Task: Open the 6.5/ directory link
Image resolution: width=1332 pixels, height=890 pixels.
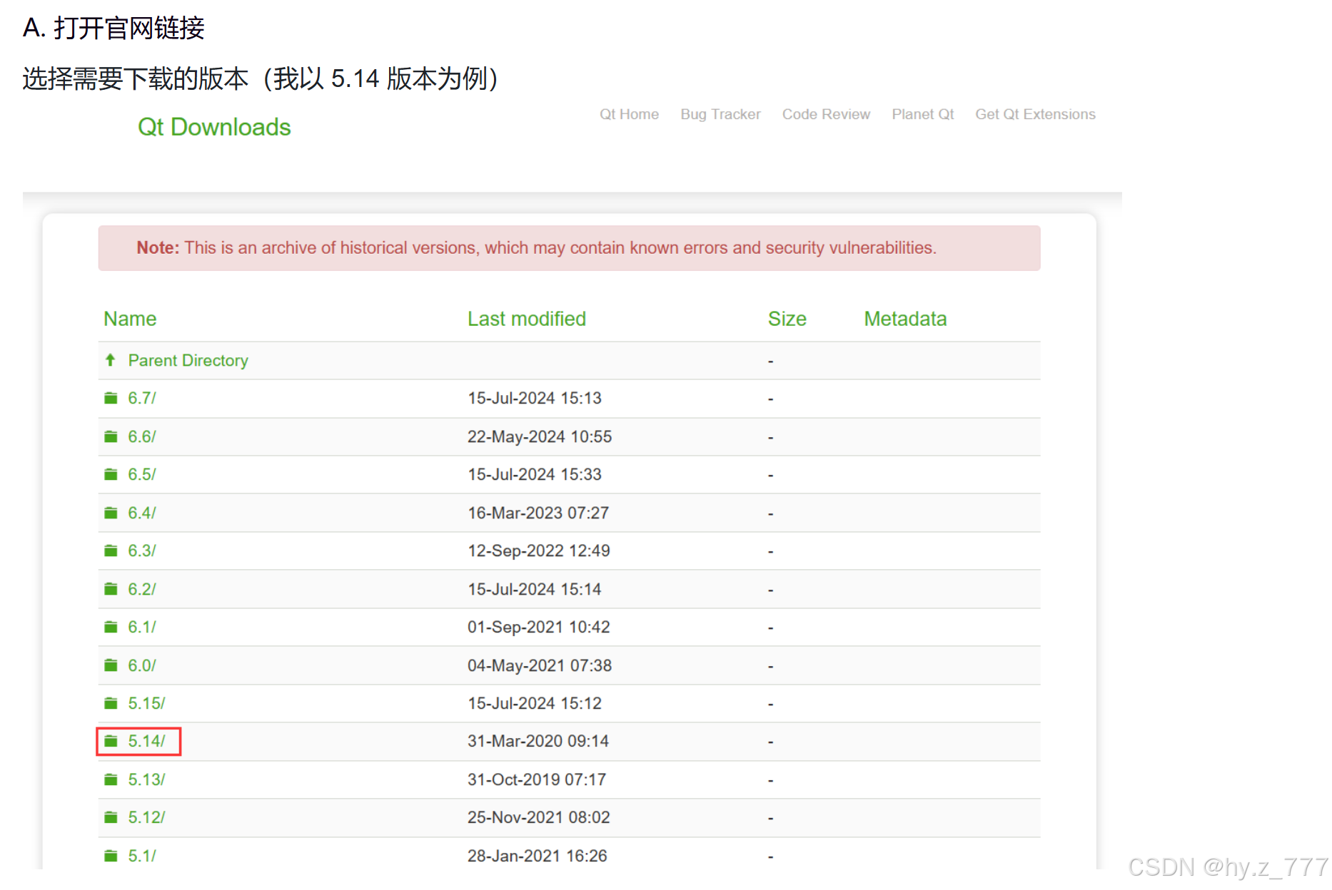Action: click(142, 474)
